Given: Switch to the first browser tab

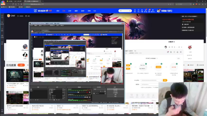Looking at the screenshot, I should click(x=14, y=1).
